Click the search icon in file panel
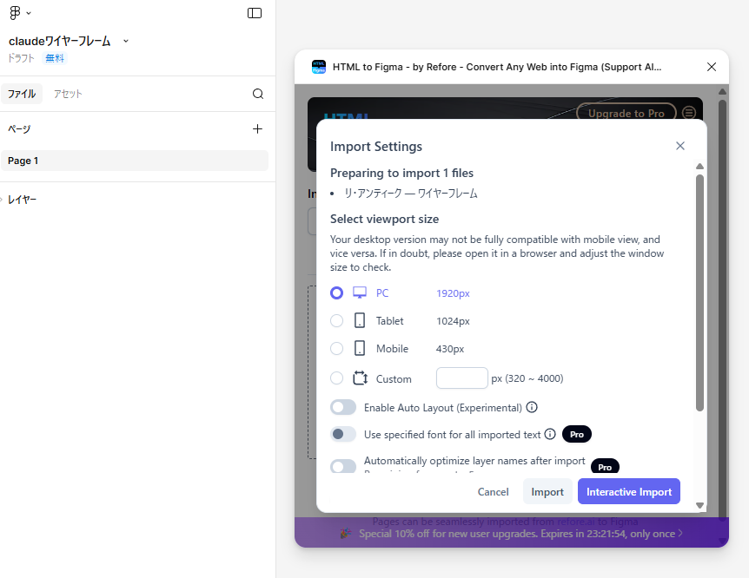 pos(258,94)
